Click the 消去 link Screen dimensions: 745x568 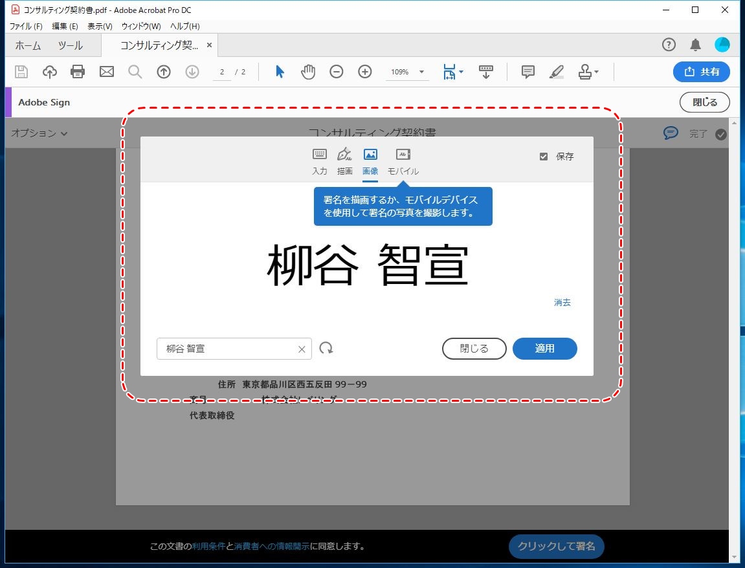(562, 302)
